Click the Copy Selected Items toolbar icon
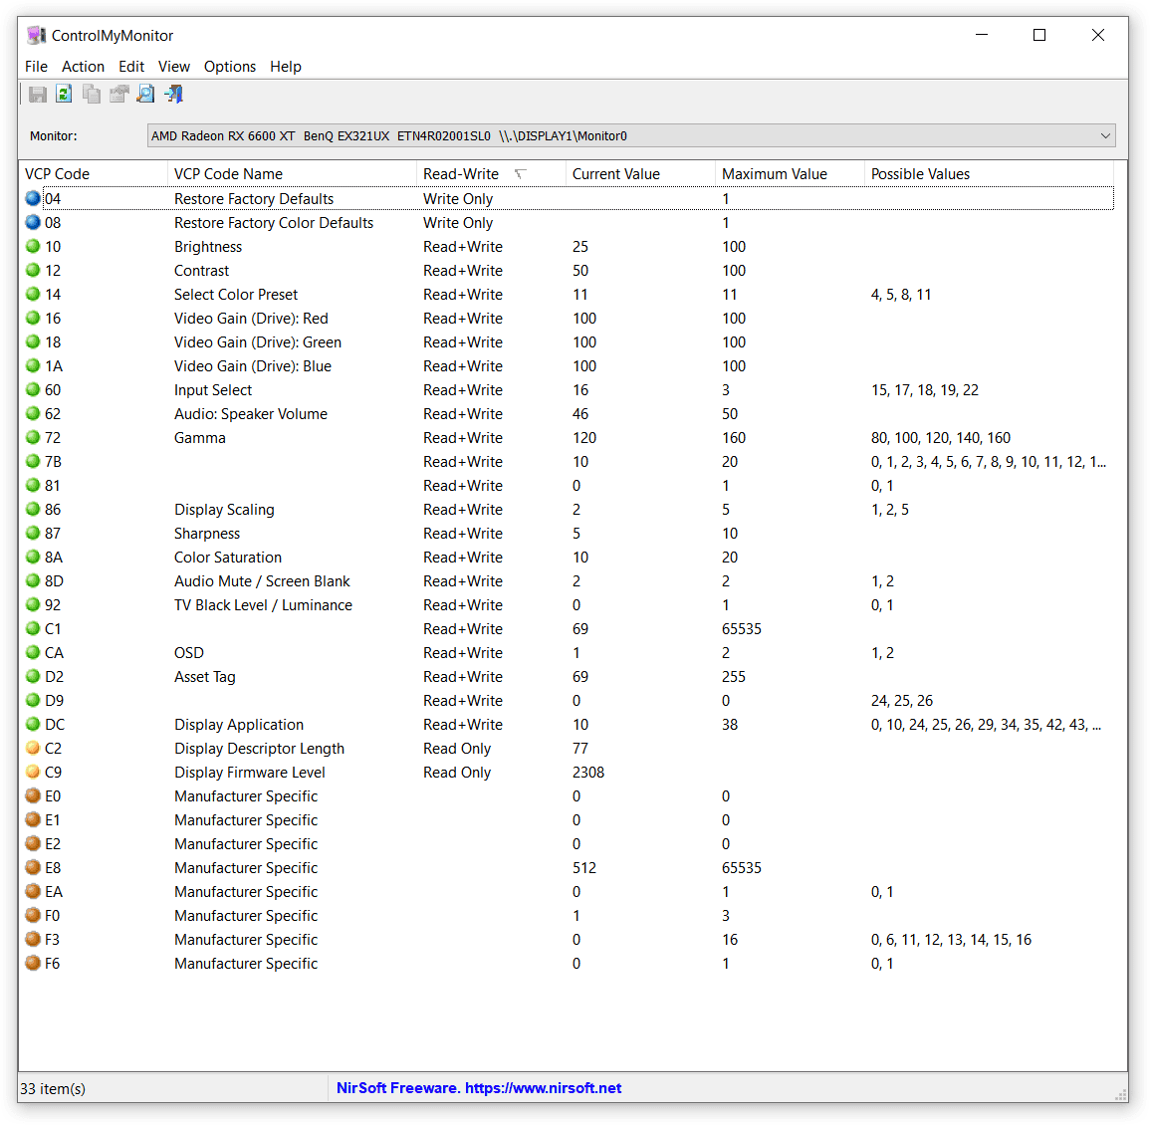The width and height of the screenshot is (1150, 1125). coord(92,94)
